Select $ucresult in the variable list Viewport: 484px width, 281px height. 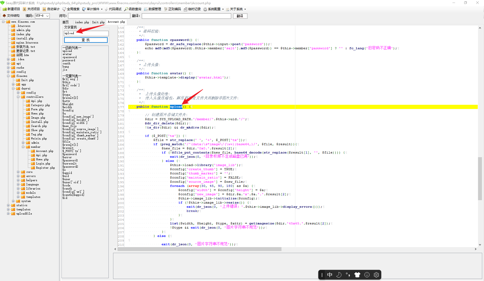coord(69,164)
